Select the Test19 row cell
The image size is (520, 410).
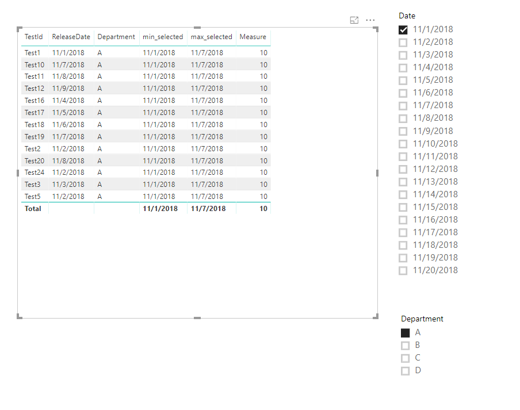pos(34,136)
